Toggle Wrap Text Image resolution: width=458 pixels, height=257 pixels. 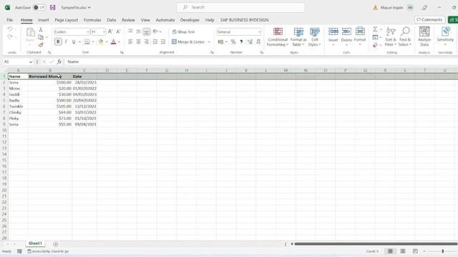click(x=184, y=31)
